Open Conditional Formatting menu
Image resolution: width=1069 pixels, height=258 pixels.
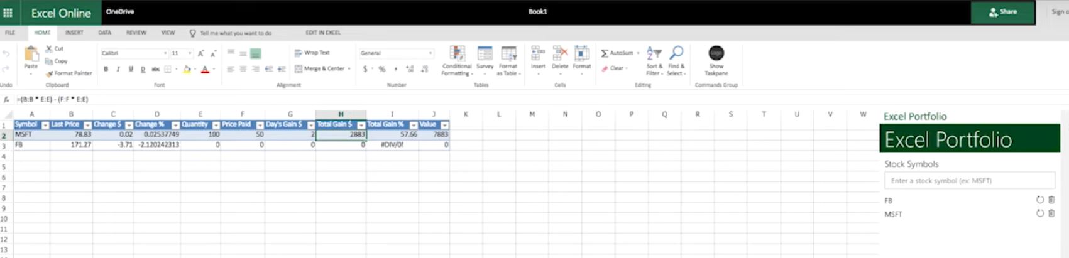click(457, 61)
